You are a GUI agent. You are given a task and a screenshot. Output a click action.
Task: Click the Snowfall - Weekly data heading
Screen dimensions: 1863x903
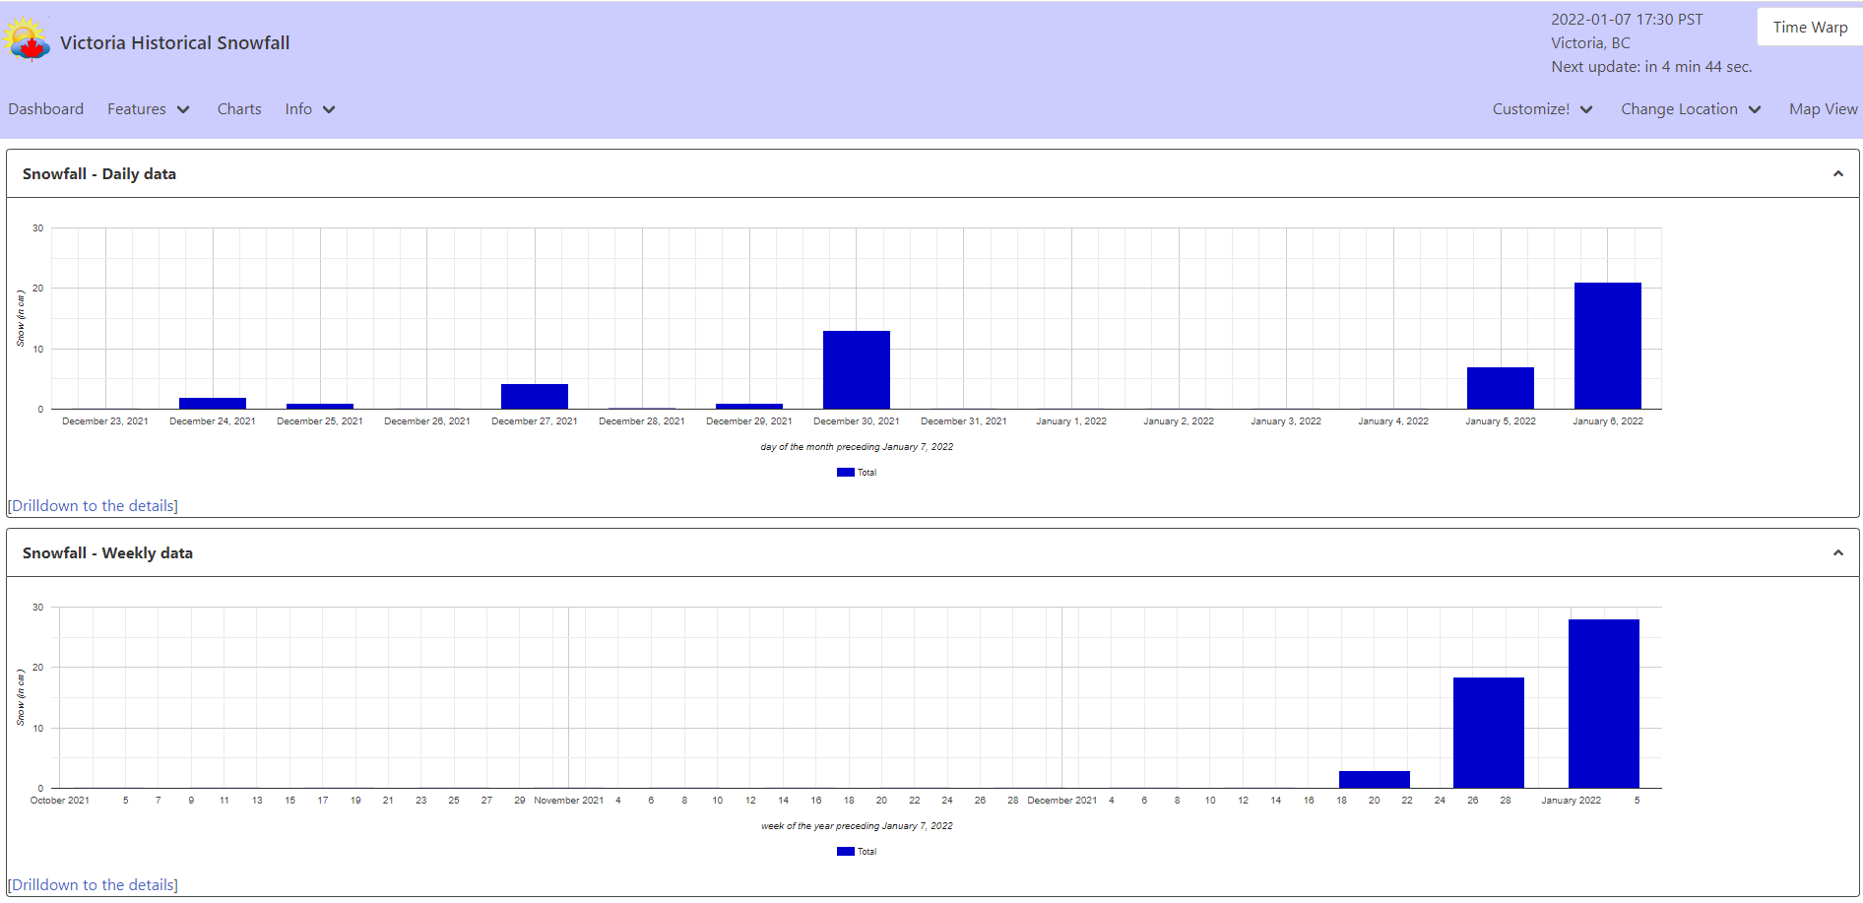tap(107, 553)
